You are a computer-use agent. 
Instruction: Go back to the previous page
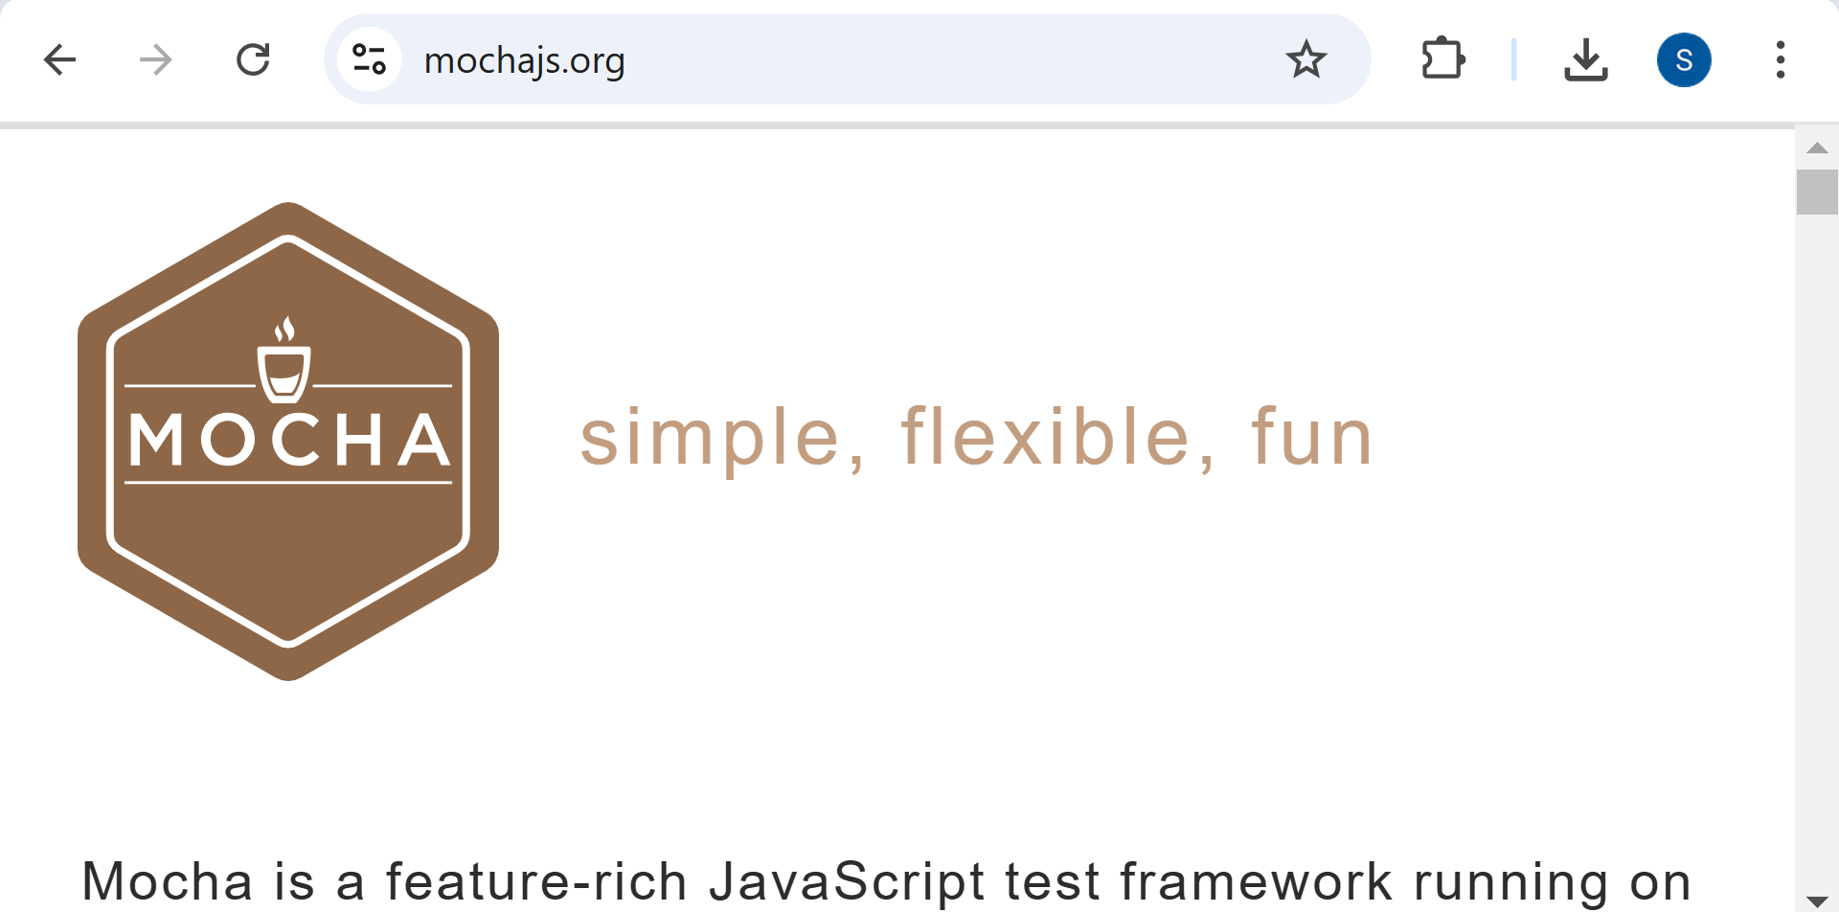click(59, 59)
